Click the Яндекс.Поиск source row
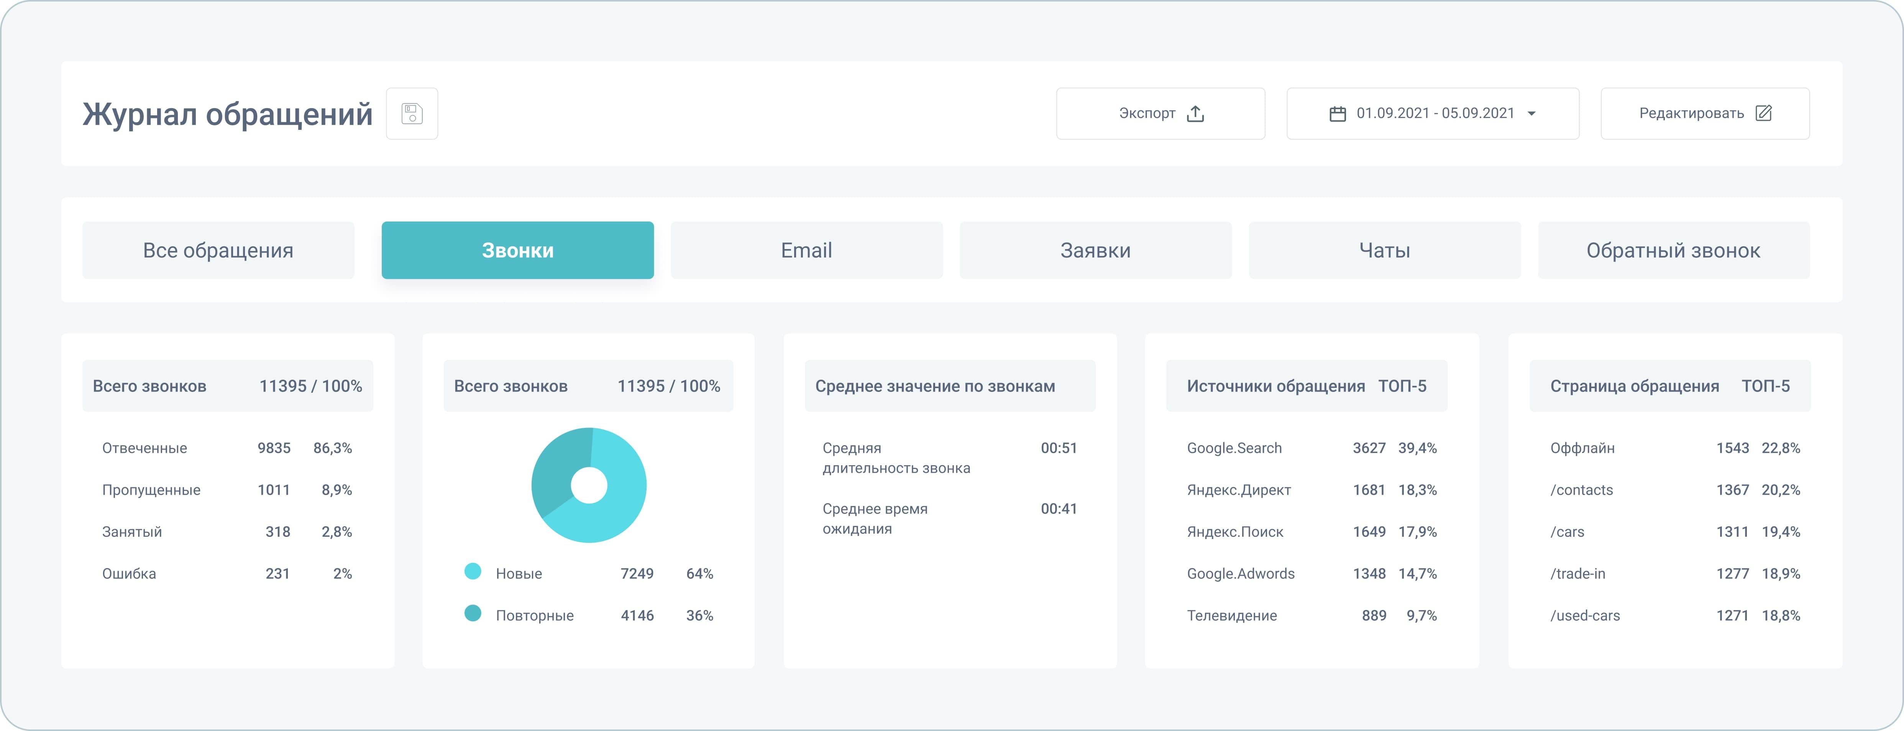The width and height of the screenshot is (1904, 731). (x=1311, y=531)
